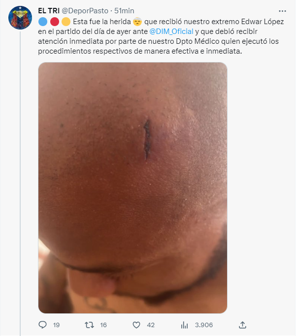297x336 pixels.
Task: Click the reply count 19
Action: (x=56, y=325)
